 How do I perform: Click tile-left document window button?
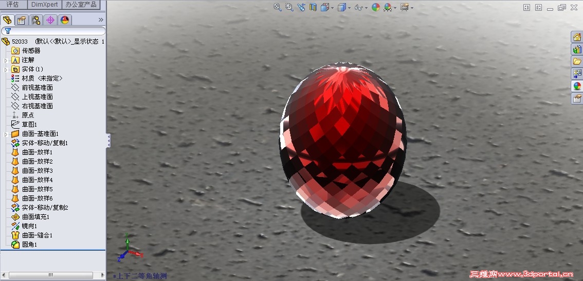(526, 7)
